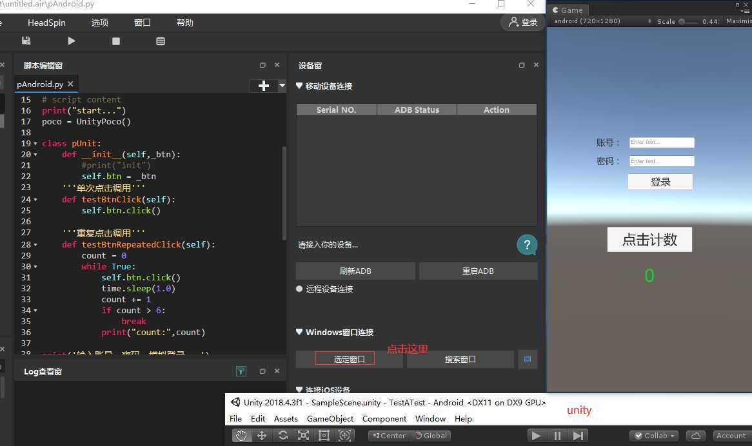The height and width of the screenshot is (446, 752).
Task: Click the 选定窗口 button
Action: tap(349, 359)
